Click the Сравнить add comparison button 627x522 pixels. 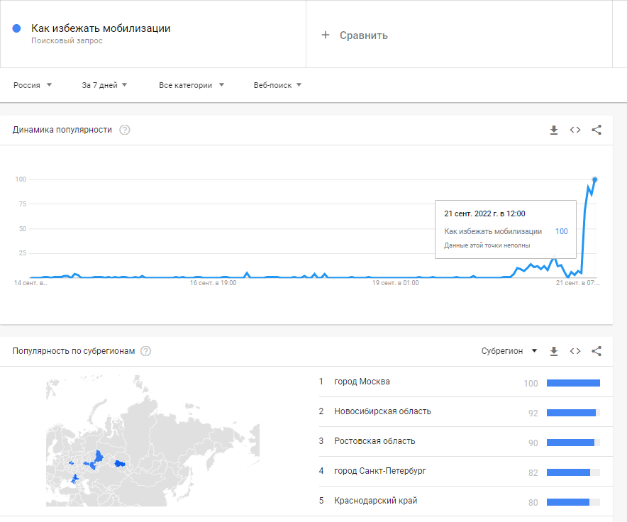pyautogui.click(x=363, y=35)
